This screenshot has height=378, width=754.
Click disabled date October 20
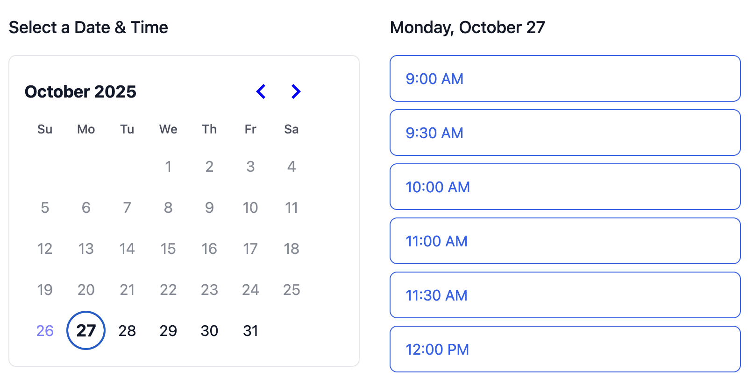tap(86, 289)
